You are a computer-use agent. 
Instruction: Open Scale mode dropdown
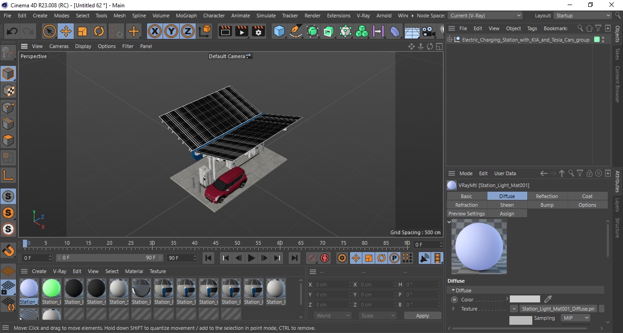click(x=377, y=316)
